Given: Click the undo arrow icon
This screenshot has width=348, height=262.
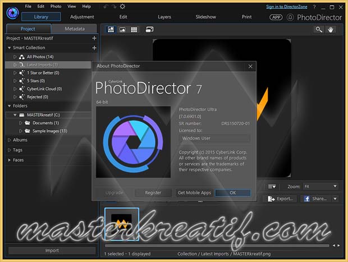Looking at the screenshot, I should pos(106,7).
